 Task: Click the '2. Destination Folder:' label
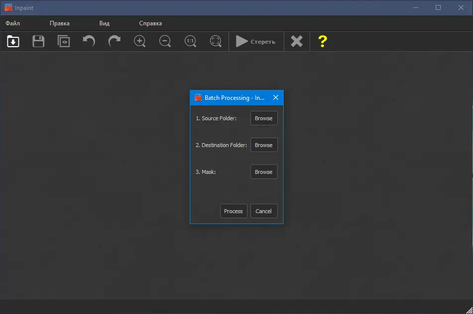(x=221, y=145)
